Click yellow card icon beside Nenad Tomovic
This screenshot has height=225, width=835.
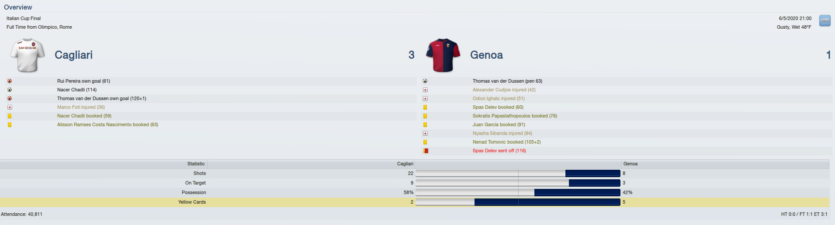425,142
